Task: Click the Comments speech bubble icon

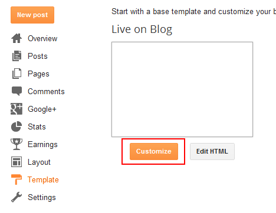Action: click(17, 91)
